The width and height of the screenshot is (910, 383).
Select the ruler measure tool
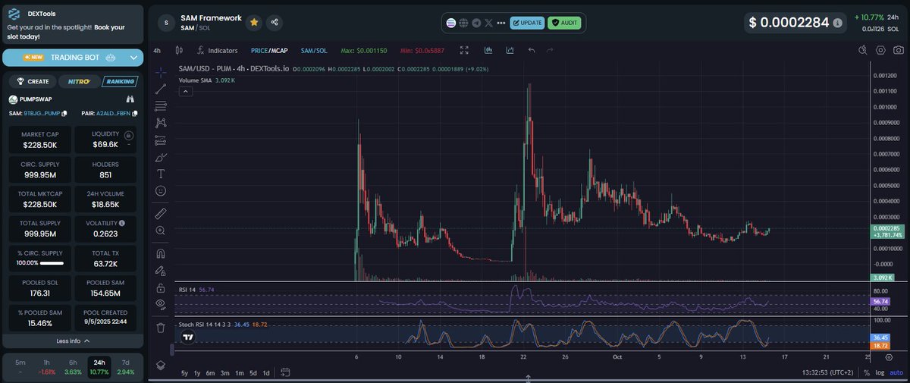coord(161,212)
